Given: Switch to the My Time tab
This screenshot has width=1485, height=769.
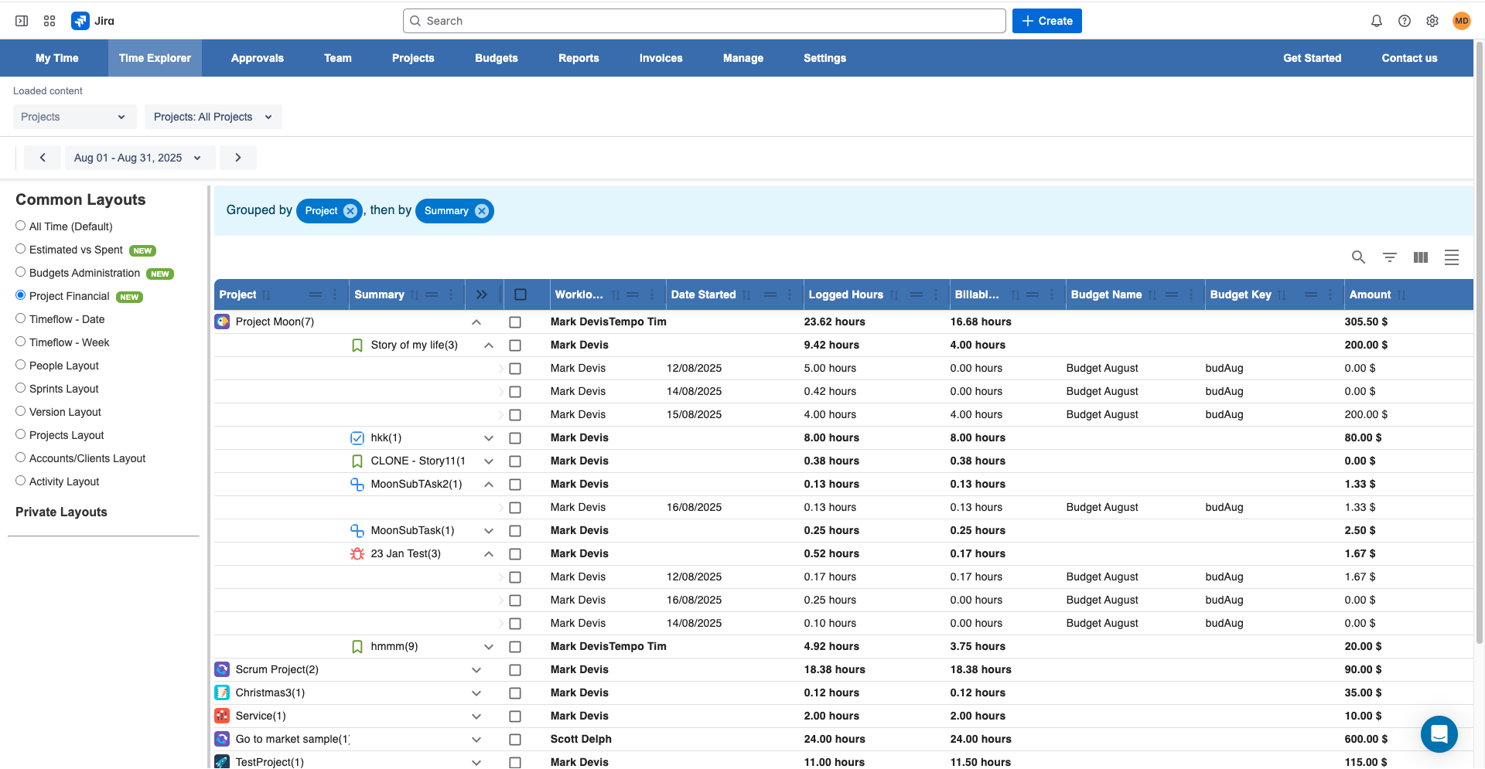Looking at the screenshot, I should 57,58.
